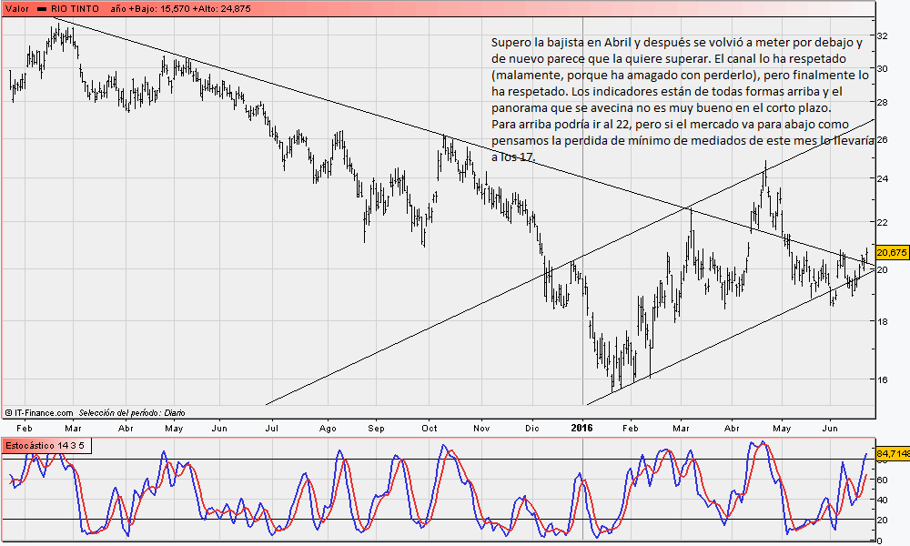910x546 pixels.
Task: Click the Ago month on time axis
Action: (328, 427)
